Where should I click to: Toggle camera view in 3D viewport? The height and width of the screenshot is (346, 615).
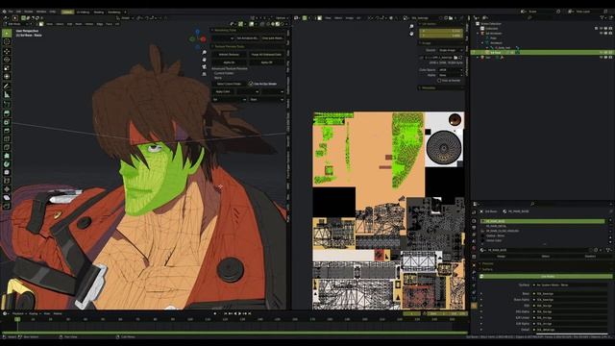click(x=205, y=66)
